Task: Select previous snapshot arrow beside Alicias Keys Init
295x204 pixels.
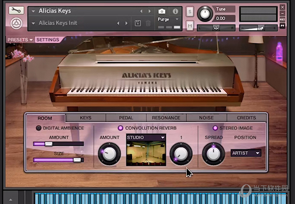Action: [118, 23]
